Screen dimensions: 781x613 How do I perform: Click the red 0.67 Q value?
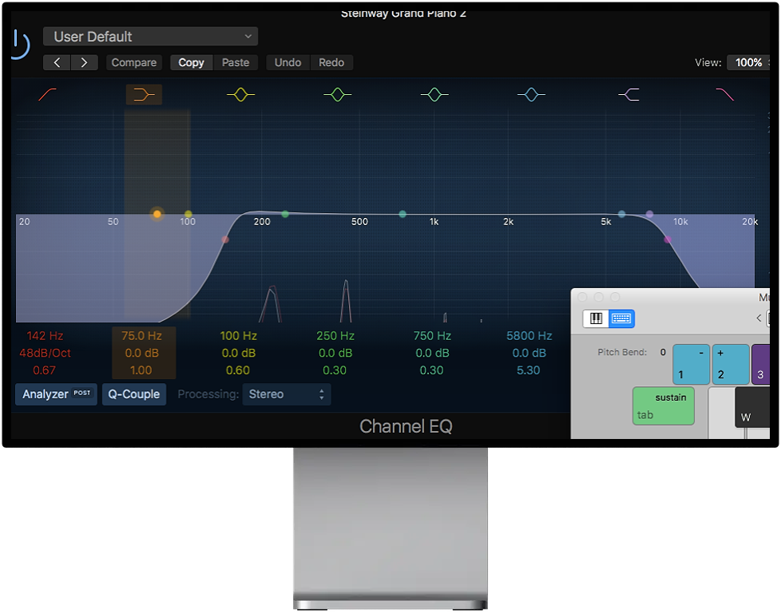click(x=45, y=370)
